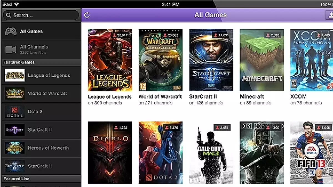The height and width of the screenshot is (187, 333).
Task: Click the League of Legends title under cover
Action: tap(110, 97)
